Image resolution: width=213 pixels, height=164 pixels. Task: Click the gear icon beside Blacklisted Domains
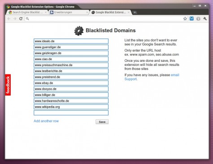point(79,31)
